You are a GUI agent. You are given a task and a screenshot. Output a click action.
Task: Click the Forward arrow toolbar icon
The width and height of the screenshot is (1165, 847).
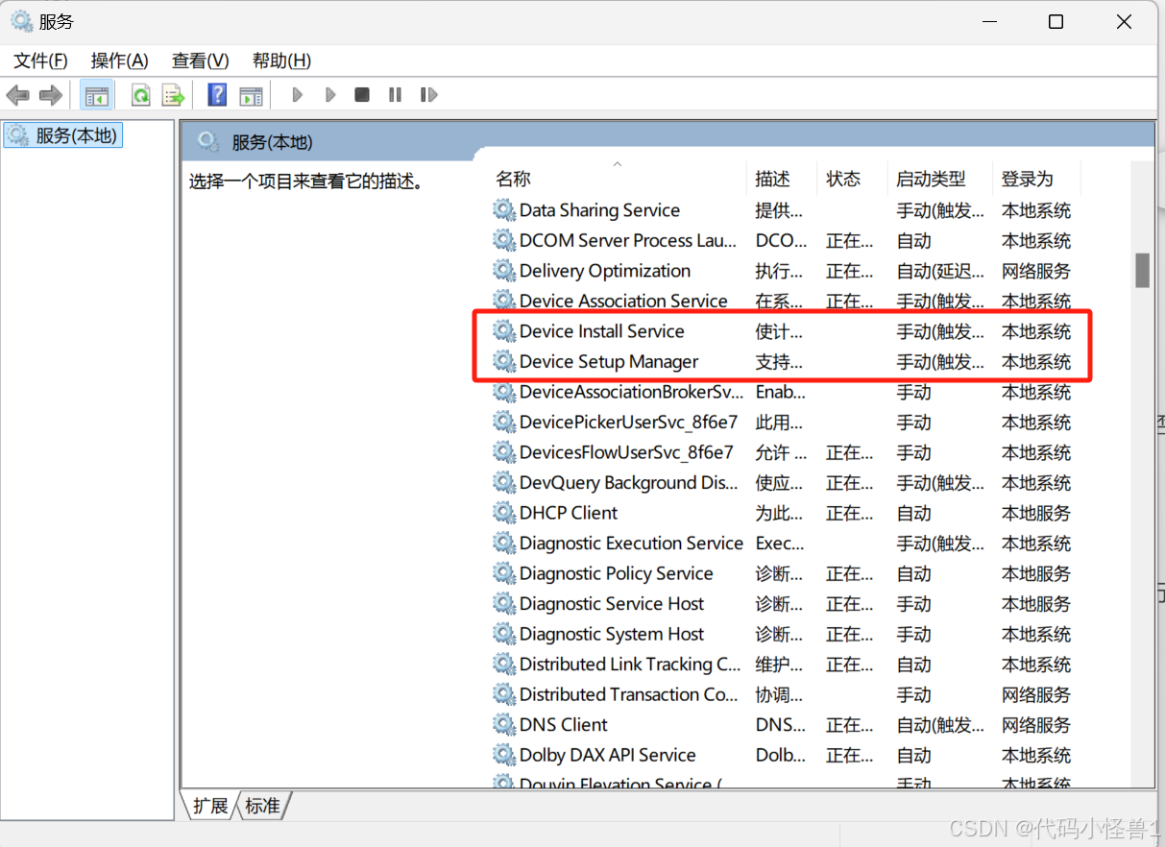(x=51, y=95)
